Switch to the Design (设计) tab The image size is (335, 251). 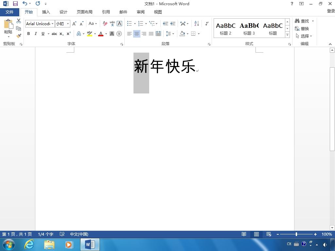(63, 12)
